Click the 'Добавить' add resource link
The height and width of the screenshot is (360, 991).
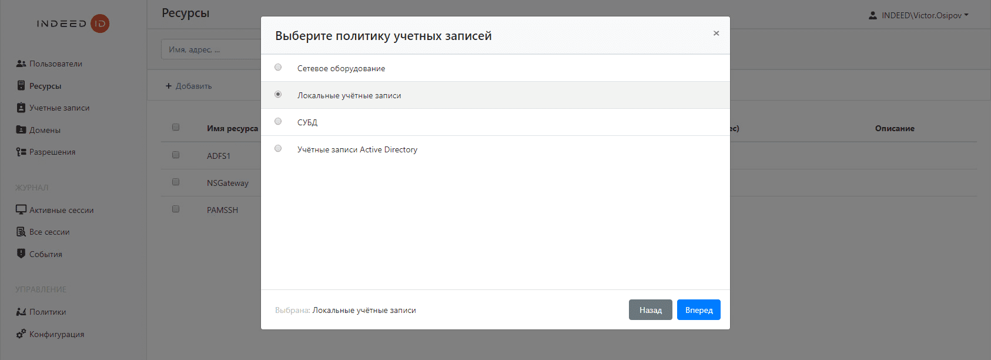(x=189, y=86)
